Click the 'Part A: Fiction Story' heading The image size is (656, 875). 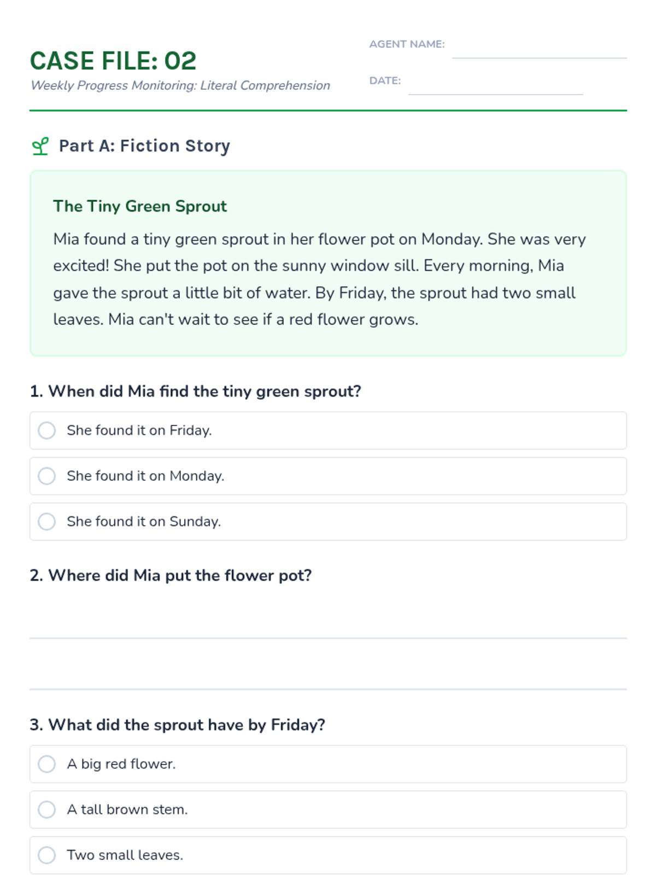point(144,146)
